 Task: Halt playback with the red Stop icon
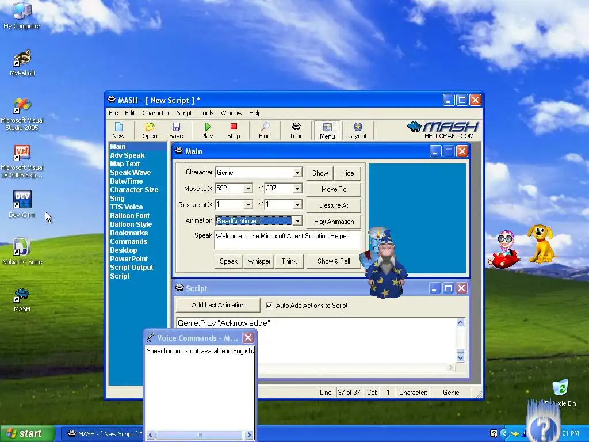click(234, 131)
